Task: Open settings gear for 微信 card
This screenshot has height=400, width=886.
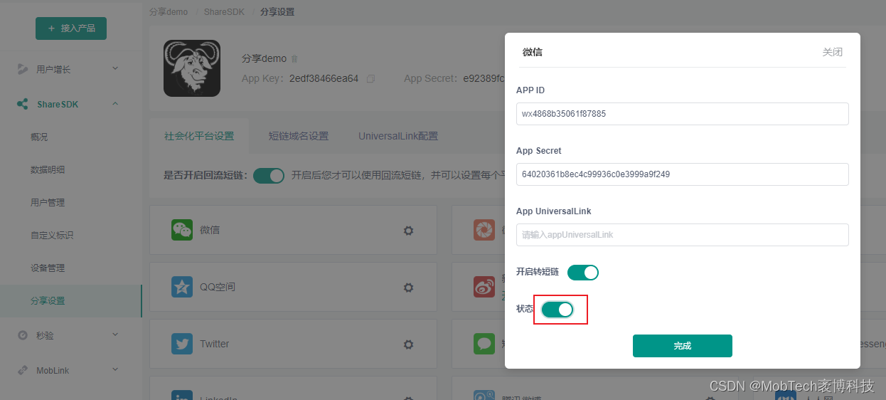Action: [x=408, y=231]
